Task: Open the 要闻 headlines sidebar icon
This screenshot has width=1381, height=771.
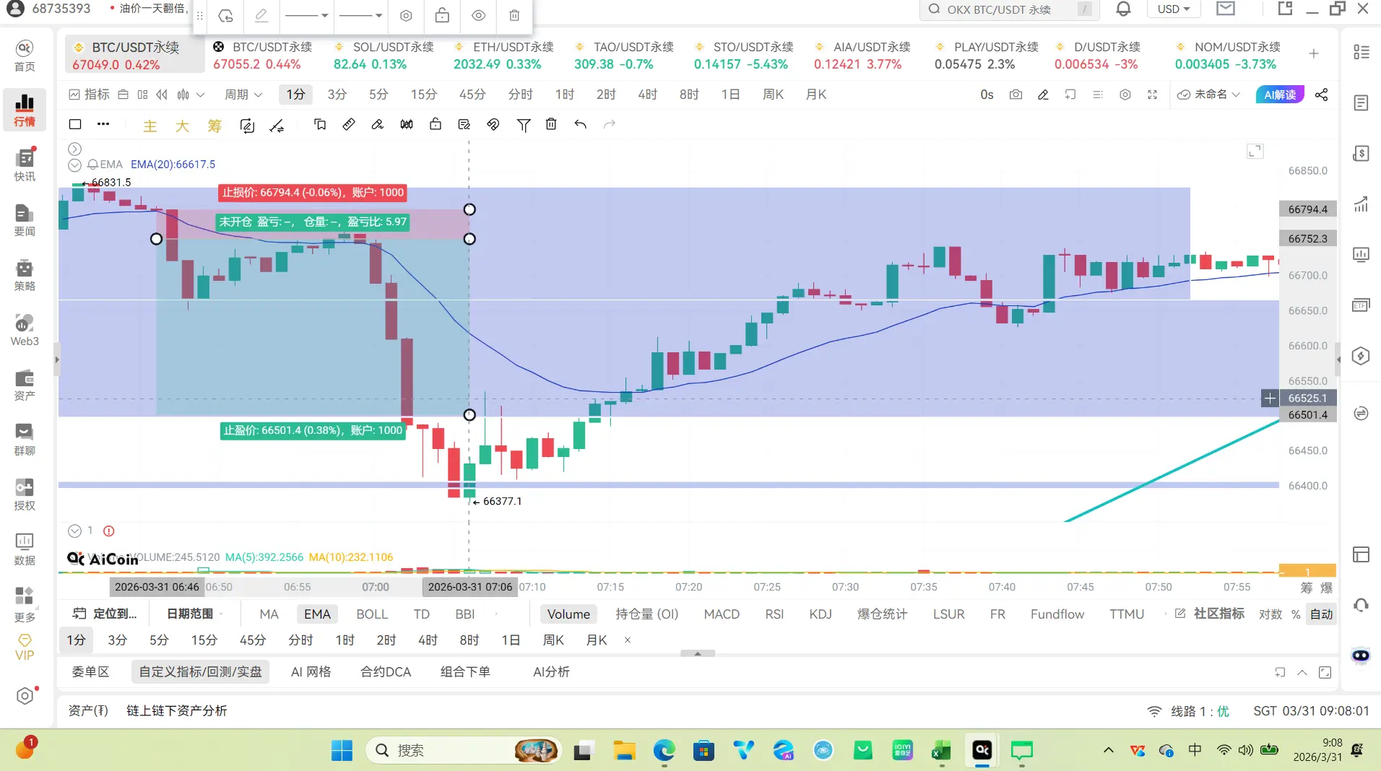Action: tap(25, 219)
